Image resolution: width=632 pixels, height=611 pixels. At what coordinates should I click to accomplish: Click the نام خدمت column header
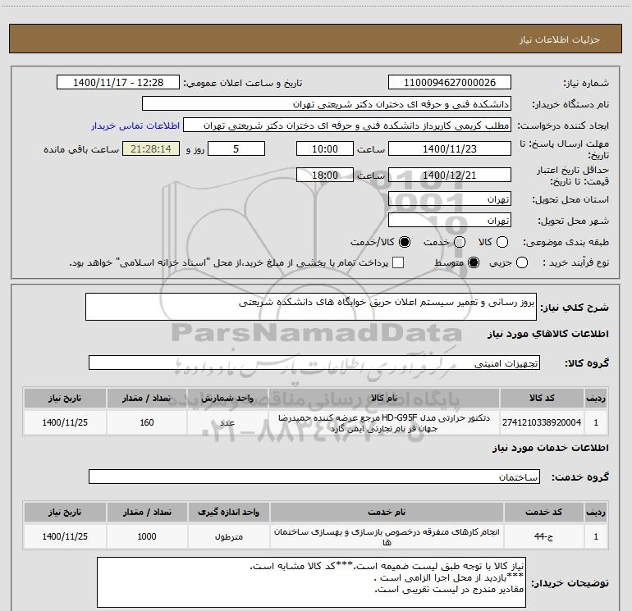[x=387, y=513]
